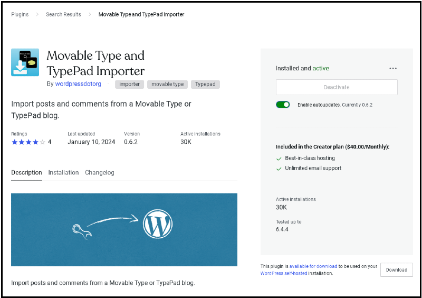Open the WordPress self-hosted link
The height and width of the screenshot is (298, 422).
pos(284,273)
